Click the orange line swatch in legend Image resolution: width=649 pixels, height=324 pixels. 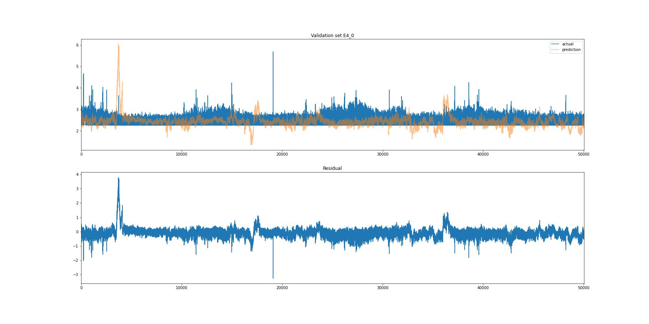tap(555, 50)
